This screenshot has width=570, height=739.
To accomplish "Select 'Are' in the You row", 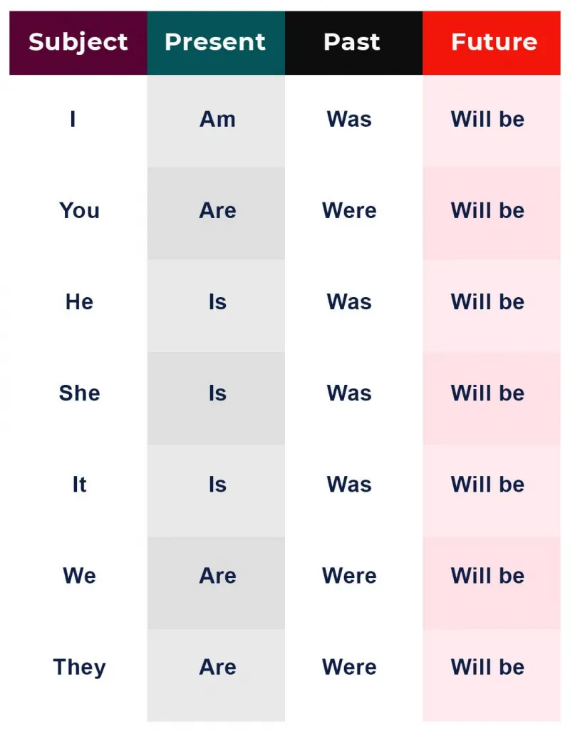I will pos(217,210).
